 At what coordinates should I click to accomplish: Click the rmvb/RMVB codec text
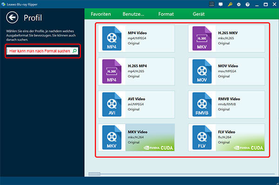point(227,104)
